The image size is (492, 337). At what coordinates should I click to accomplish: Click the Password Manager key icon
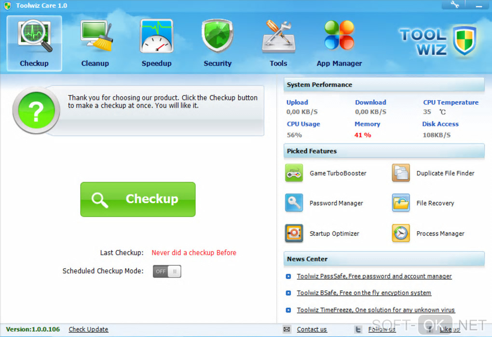click(294, 203)
